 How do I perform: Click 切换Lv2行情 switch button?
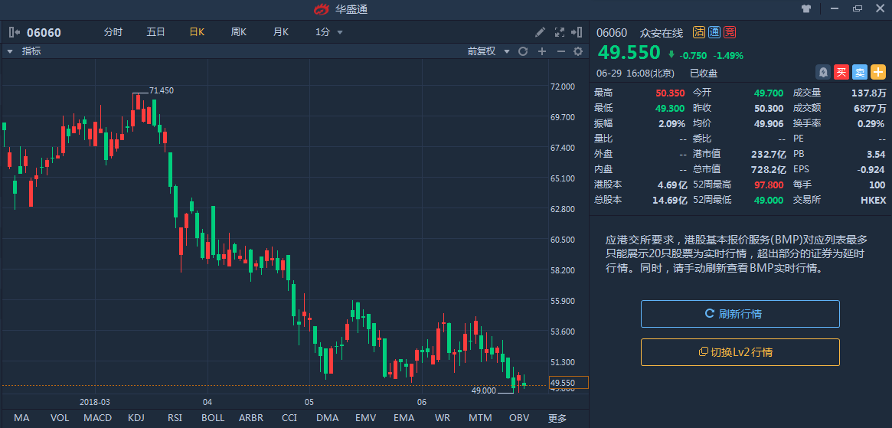coord(740,352)
